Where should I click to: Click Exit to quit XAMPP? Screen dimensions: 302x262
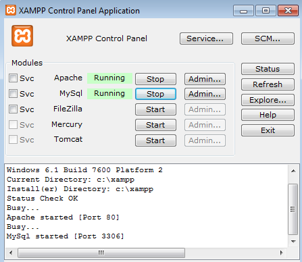click(x=268, y=130)
